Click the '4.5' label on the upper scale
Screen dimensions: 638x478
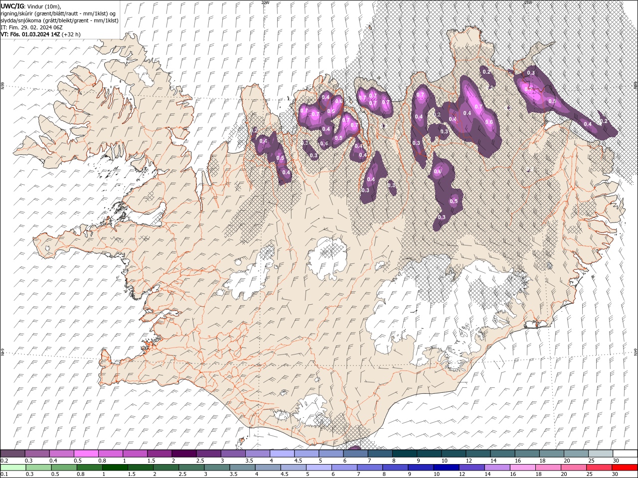(x=298, y=461)
